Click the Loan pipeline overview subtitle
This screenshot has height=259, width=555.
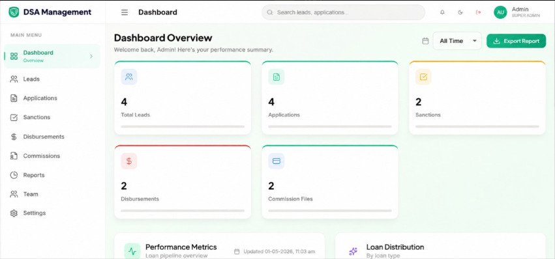[x=176, y=256]
